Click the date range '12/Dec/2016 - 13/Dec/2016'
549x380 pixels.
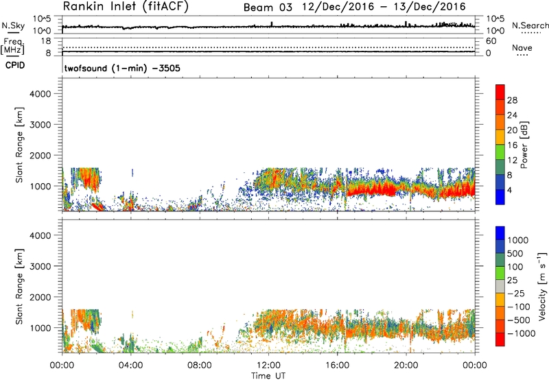point(384,7)
